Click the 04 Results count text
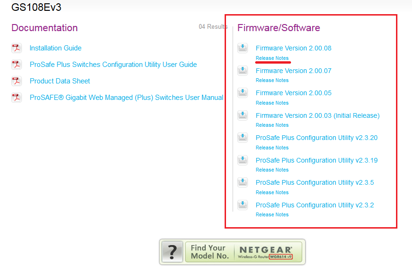This screenshot has height=271, width=412. [x=213, y=26]
